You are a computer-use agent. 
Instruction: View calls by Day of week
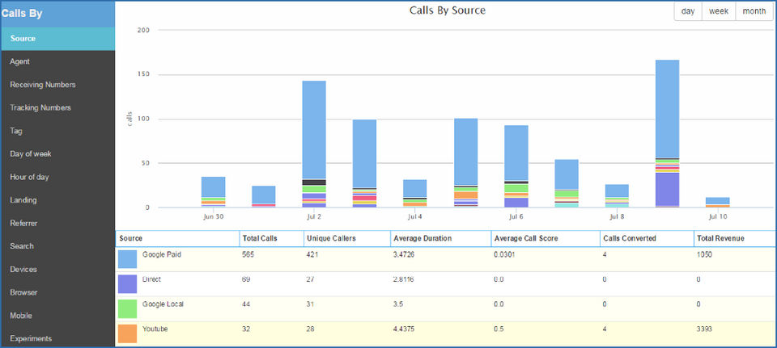pyautogui.click(x=58, y=153)
